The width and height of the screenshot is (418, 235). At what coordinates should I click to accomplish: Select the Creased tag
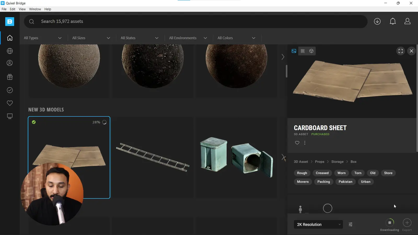322,173
